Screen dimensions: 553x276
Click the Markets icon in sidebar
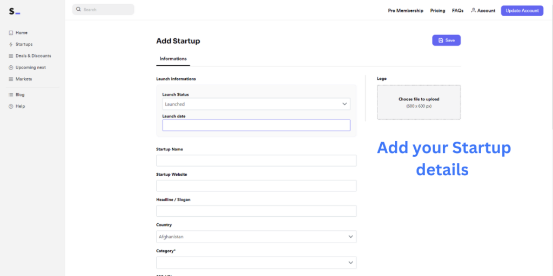(x=11, y=79)
